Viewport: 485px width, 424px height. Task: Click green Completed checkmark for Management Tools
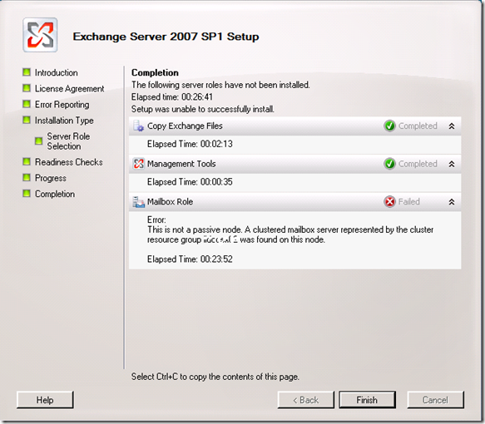tap(389, 164)
